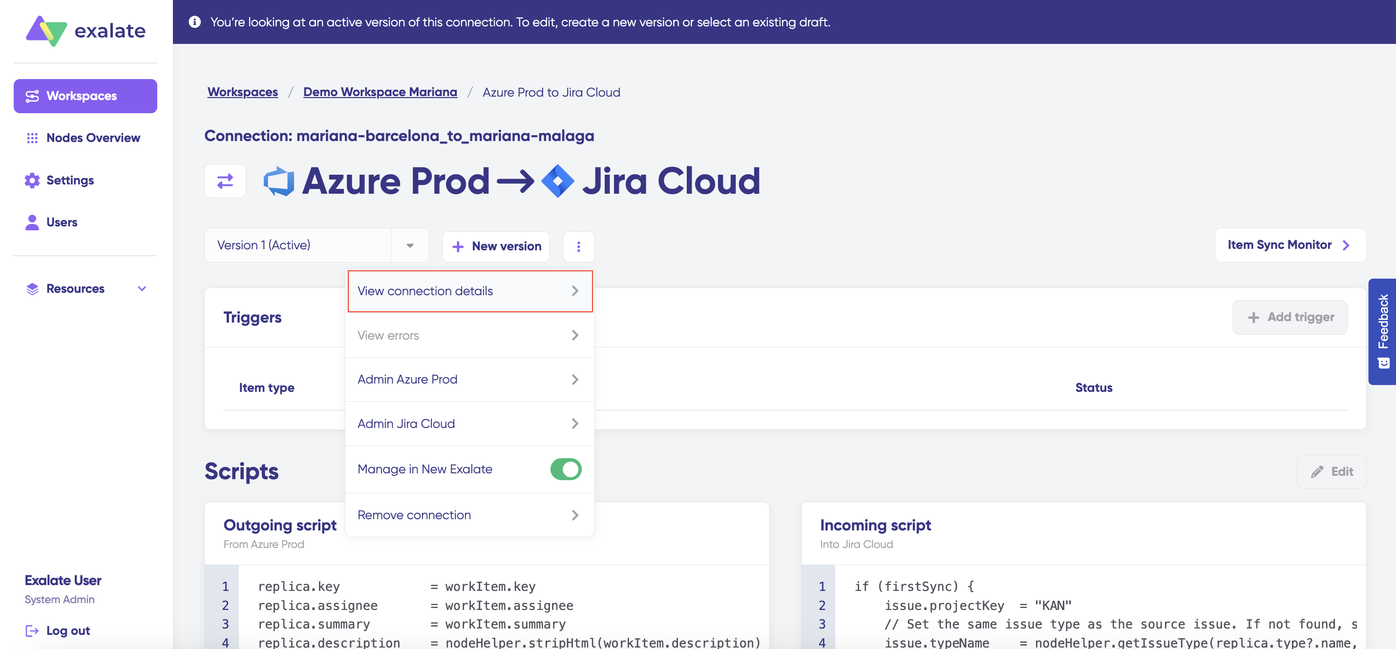
Task: Toggle Manage in New Exalate switch
Action: pos(565,469)
